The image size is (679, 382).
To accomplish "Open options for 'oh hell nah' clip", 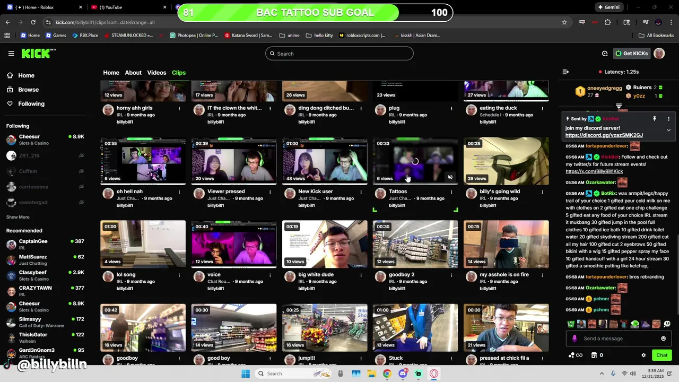I will 179,192.
